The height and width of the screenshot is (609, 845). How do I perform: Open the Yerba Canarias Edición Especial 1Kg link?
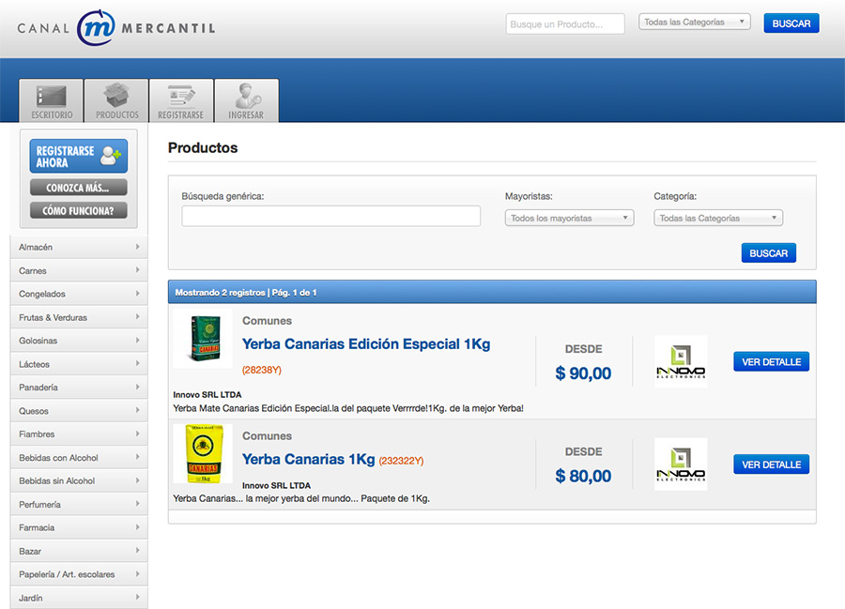click(x=366, y=344)
